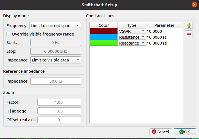This screenshot has height=139, width=199.
Task: Click the red minus remove line icon
Action: click(x=189, y=34)
